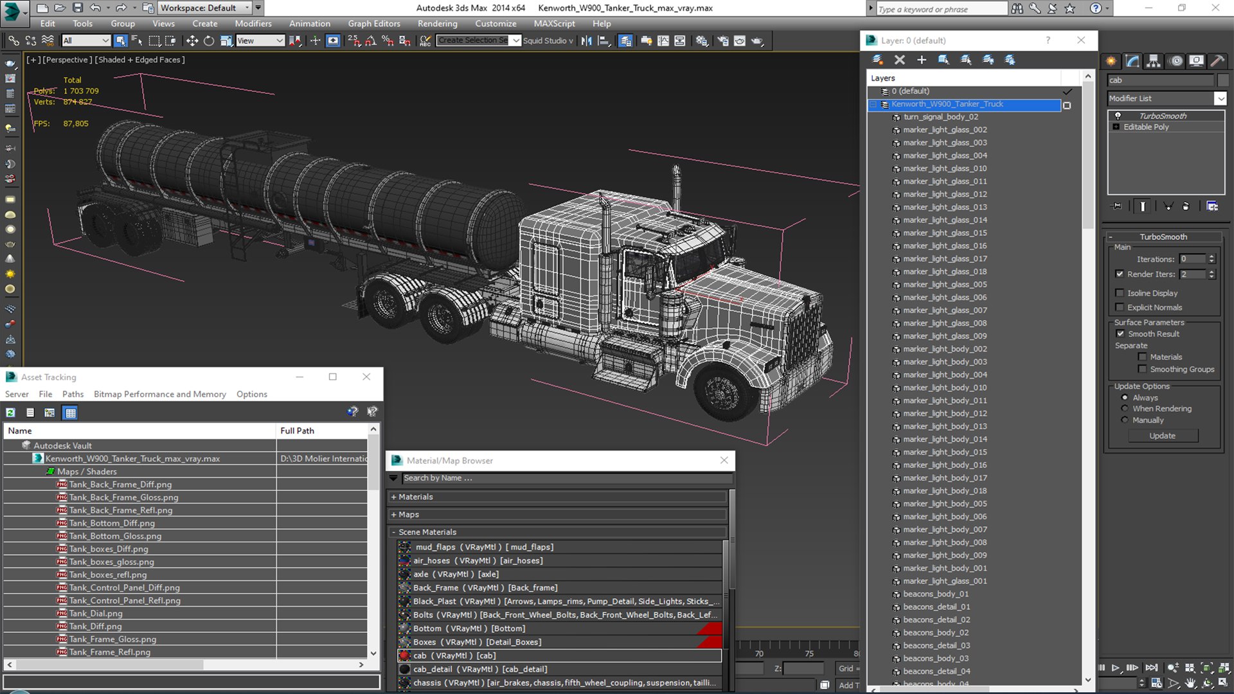
Task: Delete highlighted layer with X icon
Action: point(900,60)
